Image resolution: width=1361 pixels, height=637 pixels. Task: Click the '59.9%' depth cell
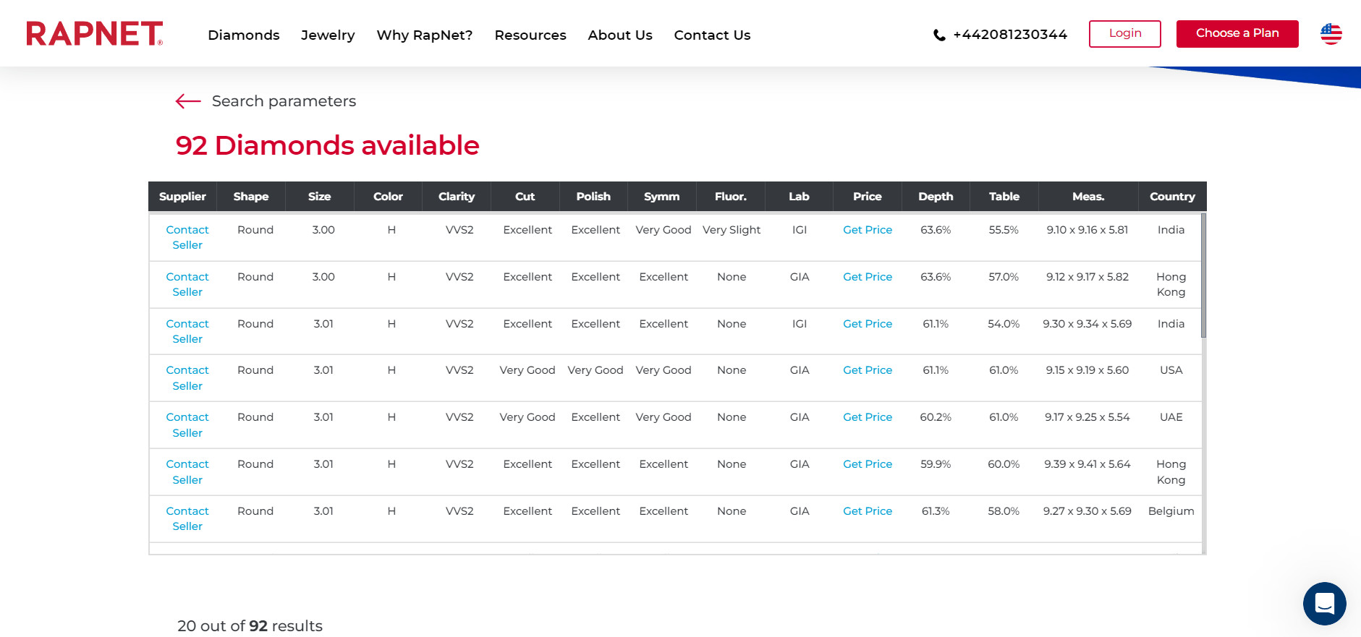[x=936, y=464]
